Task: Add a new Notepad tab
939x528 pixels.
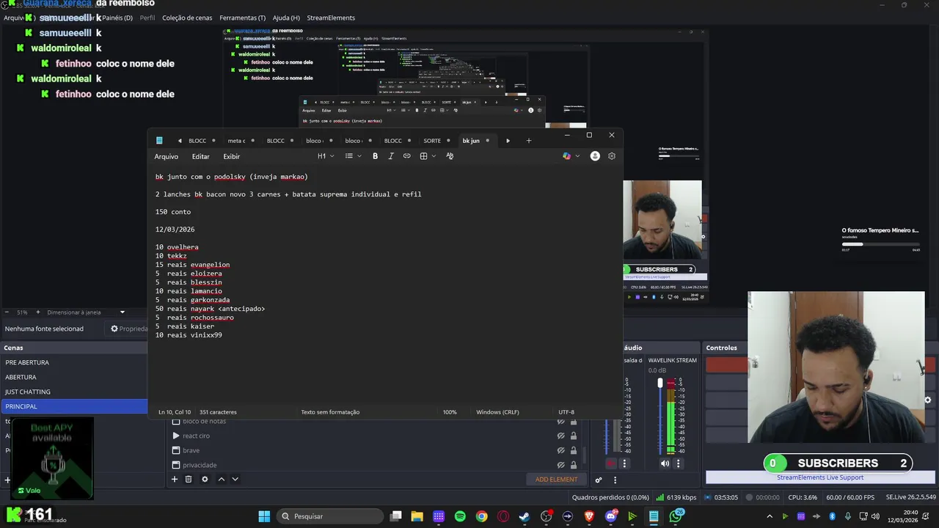Action: pyautogui.click(x=528, y=141)
